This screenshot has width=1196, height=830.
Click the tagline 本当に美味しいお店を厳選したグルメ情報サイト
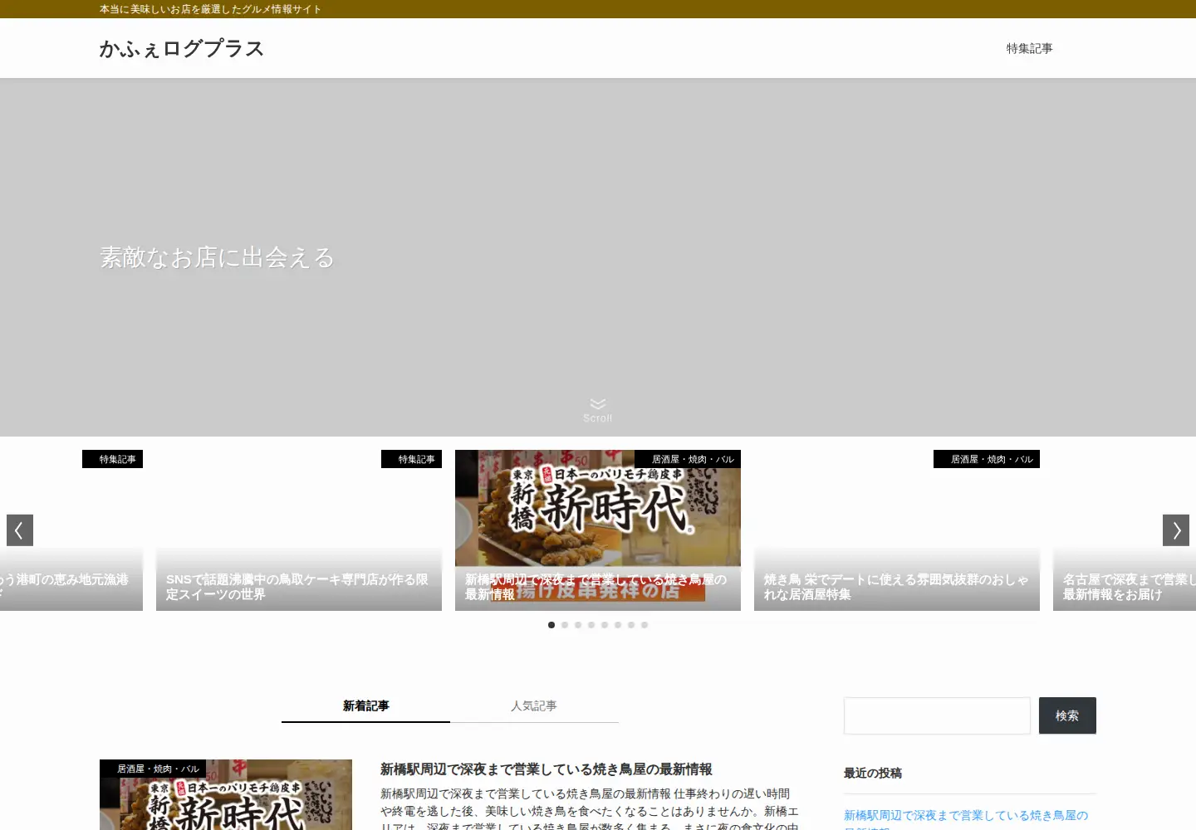210,9
